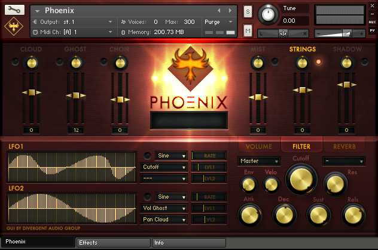Image resolution: width=378 pixels, height=250 pixels.
Task: Adjust the pan slider in header
Action: pyautogui.click(x=283, y=33)
